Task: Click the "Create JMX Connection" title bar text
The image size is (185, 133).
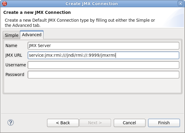Action: point(92,4)
